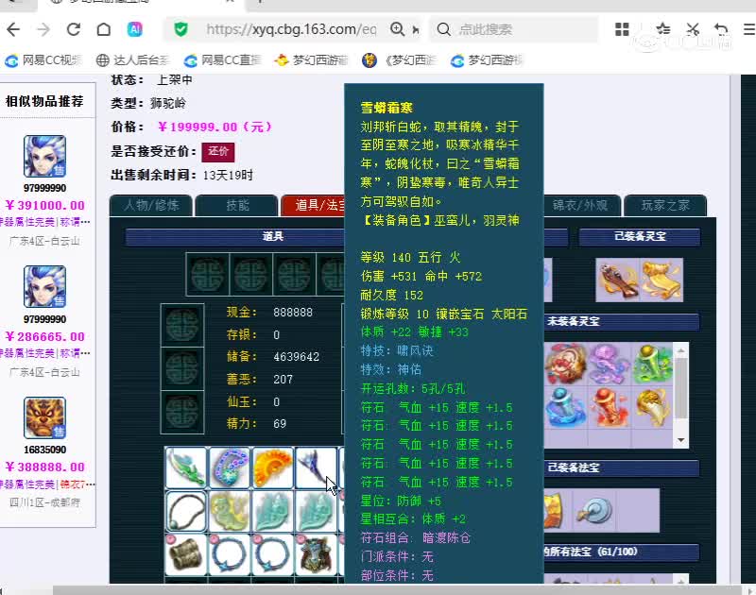
Task: Click price ¥388888.00 in sidebar
Action: coord(44,467)
